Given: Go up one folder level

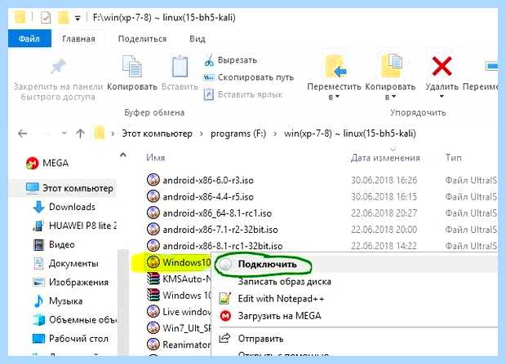Looking at the screenshot, I should 80,134.
